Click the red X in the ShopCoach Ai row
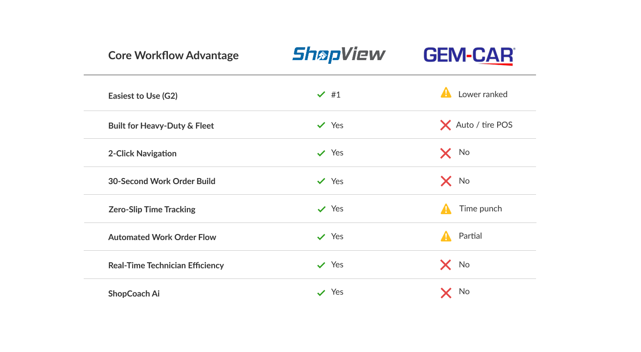The width and height of the screenshot is (641, 352). [x=446, y=293]
